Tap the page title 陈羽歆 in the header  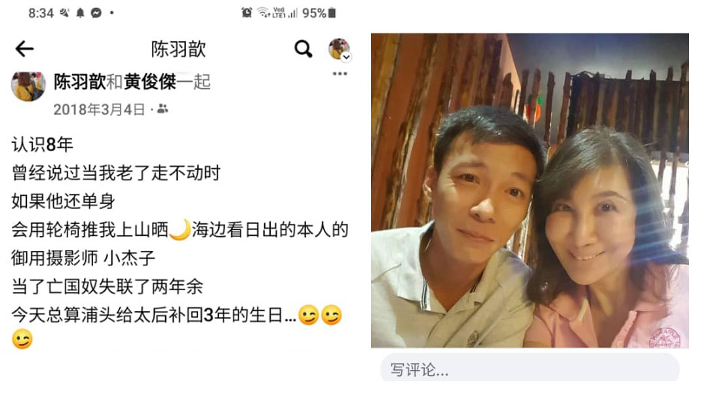178,48
